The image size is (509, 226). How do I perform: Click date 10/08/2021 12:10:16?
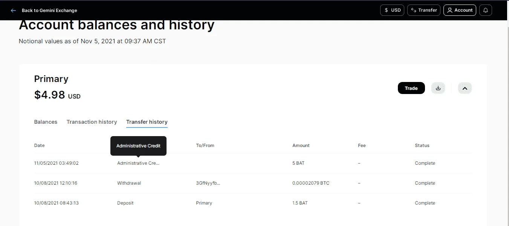tap(56, 183)
